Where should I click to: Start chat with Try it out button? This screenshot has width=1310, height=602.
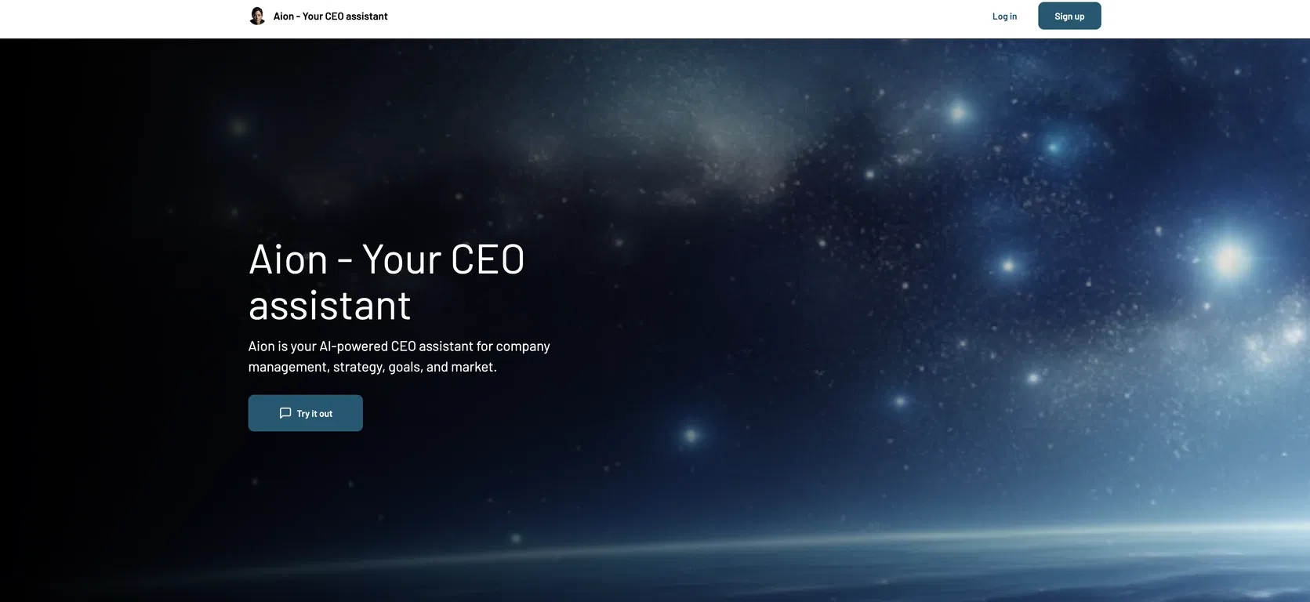pos(306,413)
